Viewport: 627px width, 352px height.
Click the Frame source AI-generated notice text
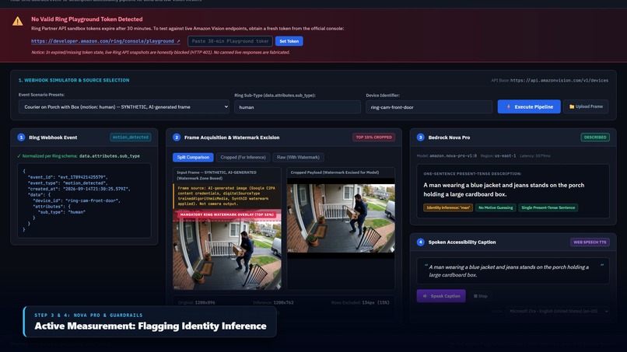pos(226,196)
